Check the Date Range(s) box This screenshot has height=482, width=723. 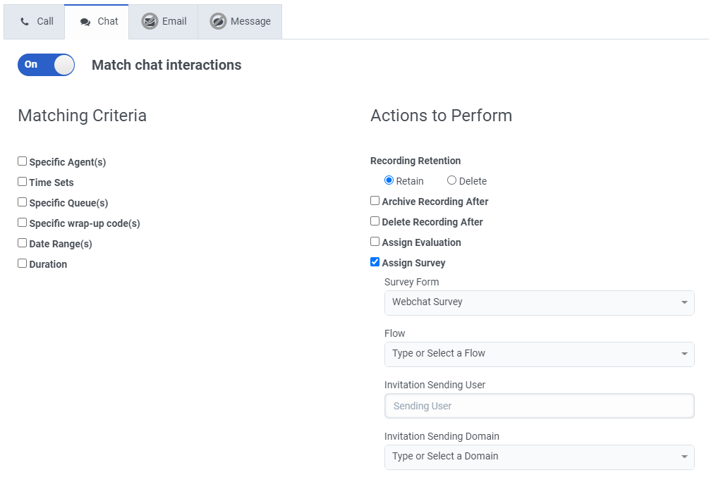point(23,243)
